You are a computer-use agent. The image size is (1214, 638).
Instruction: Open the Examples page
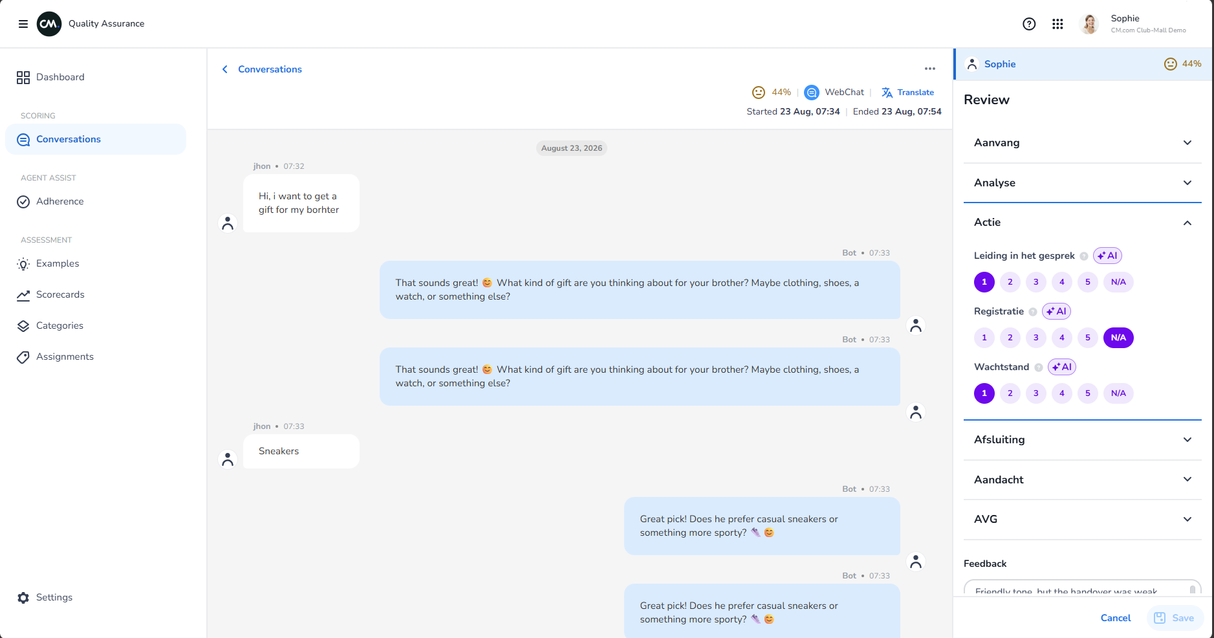click(96, 264)
